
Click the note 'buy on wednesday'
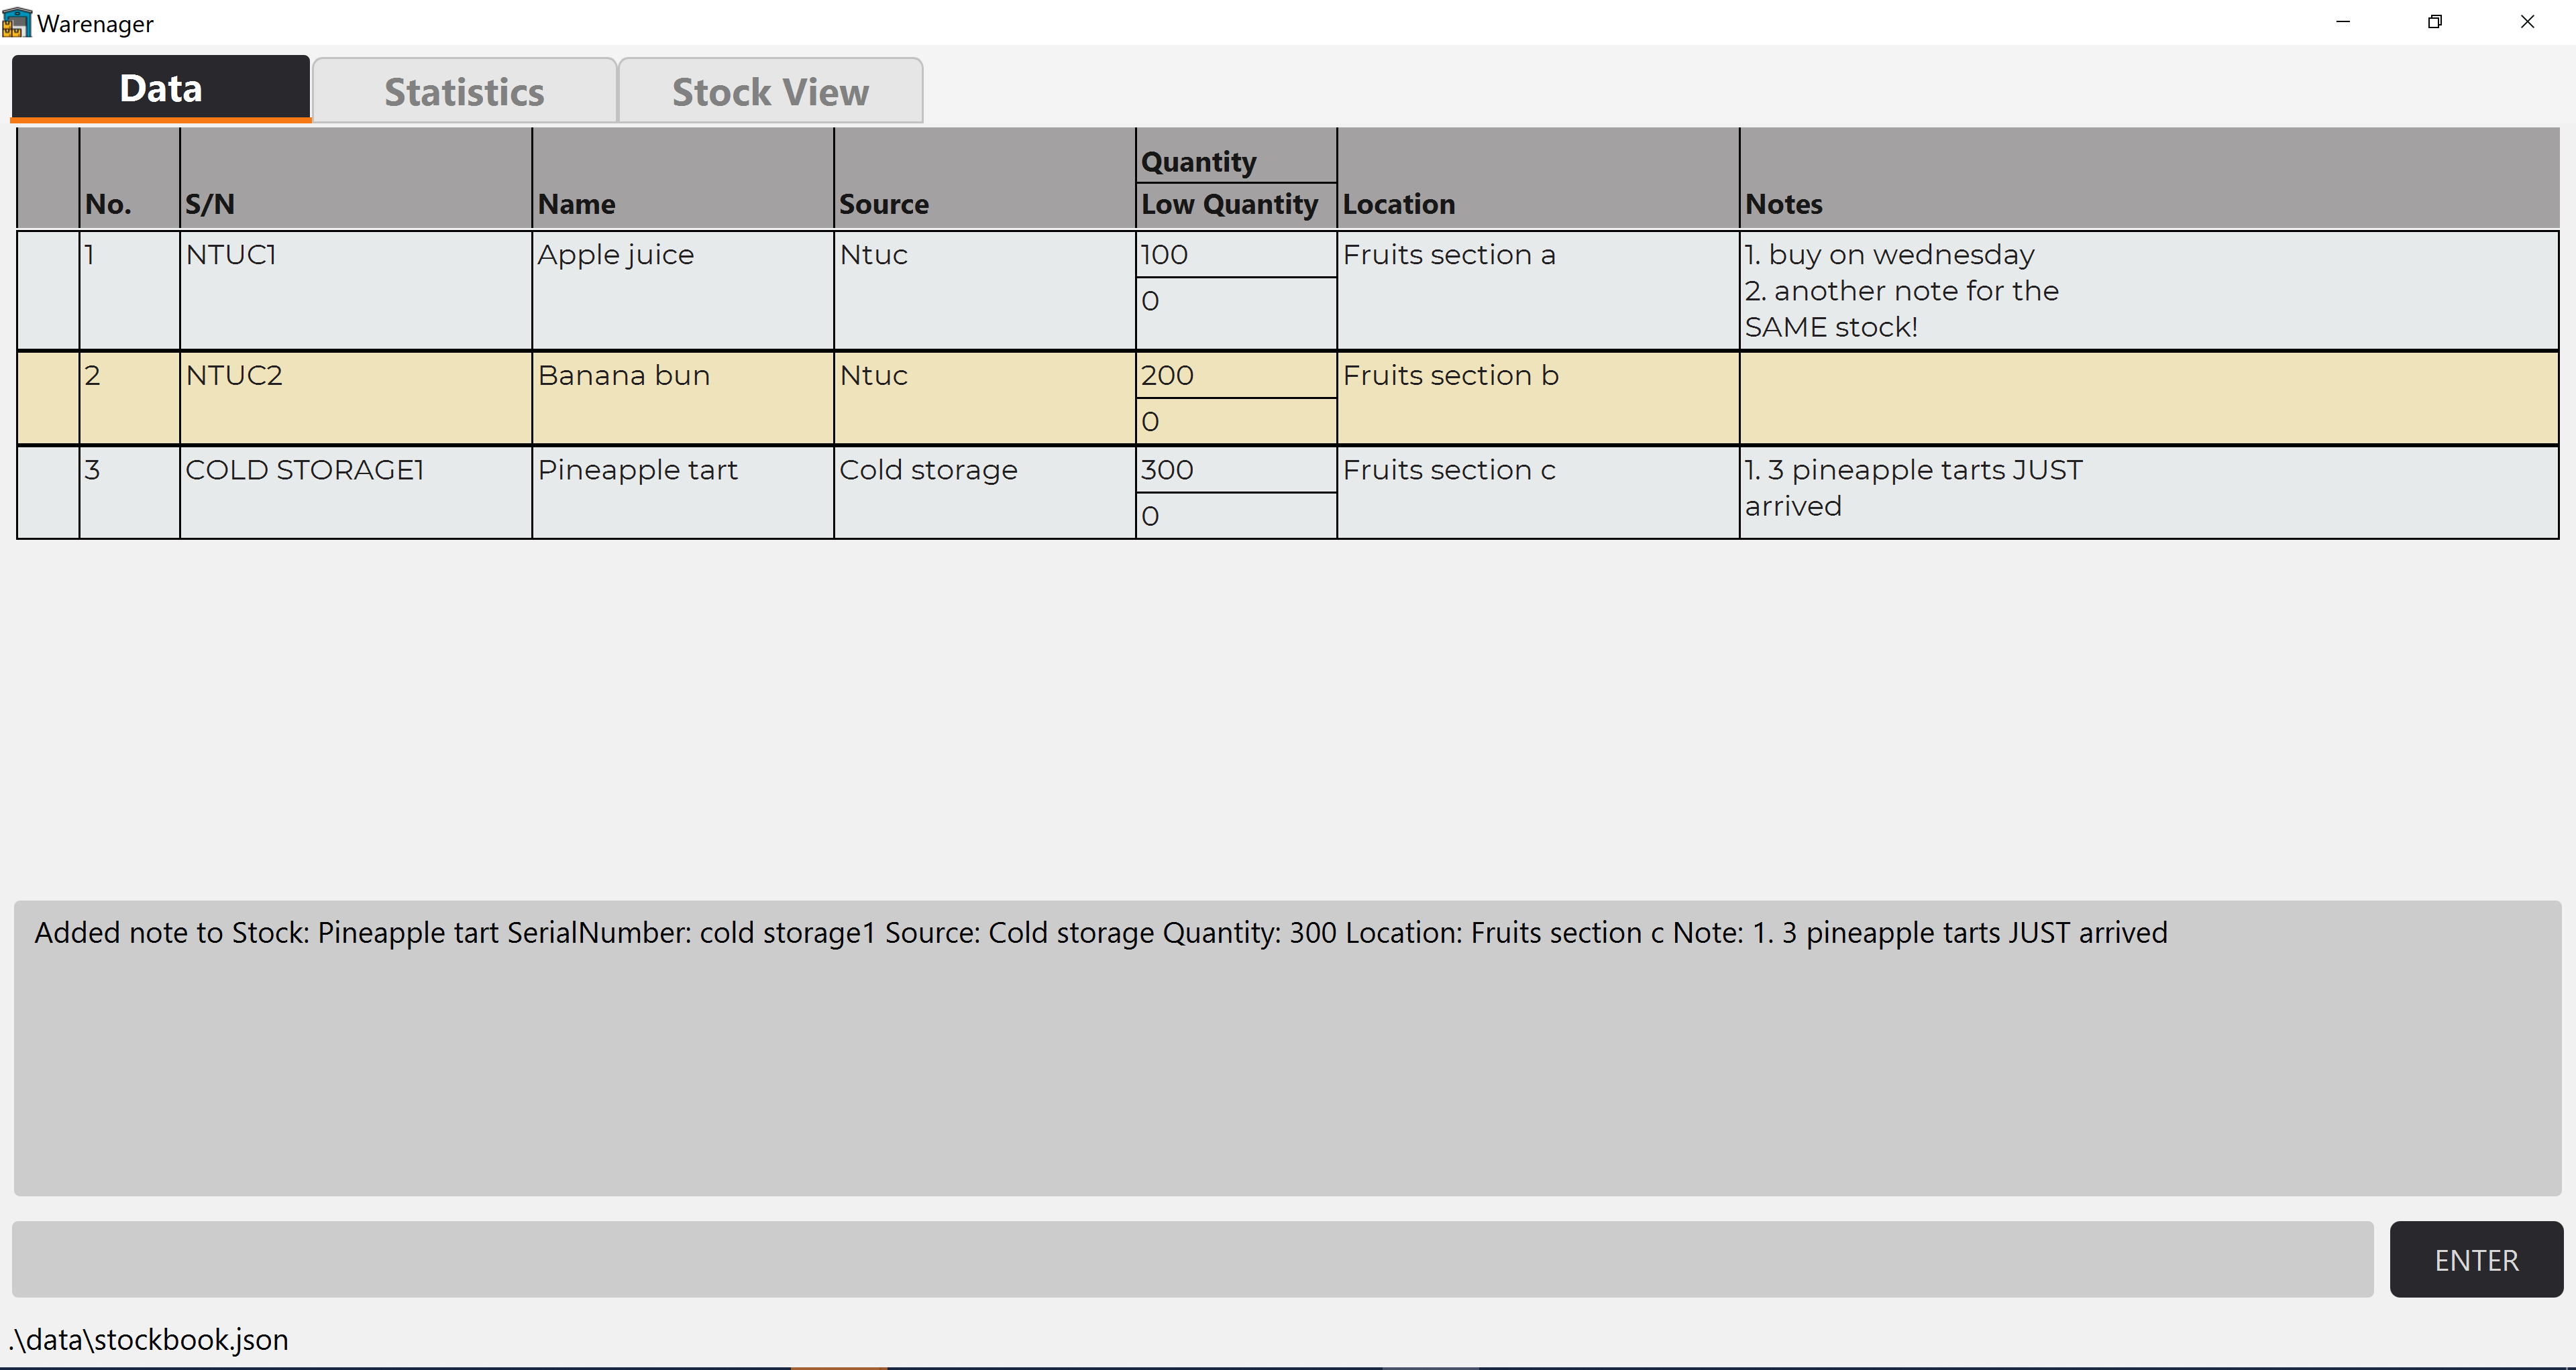pos(1889,255)
